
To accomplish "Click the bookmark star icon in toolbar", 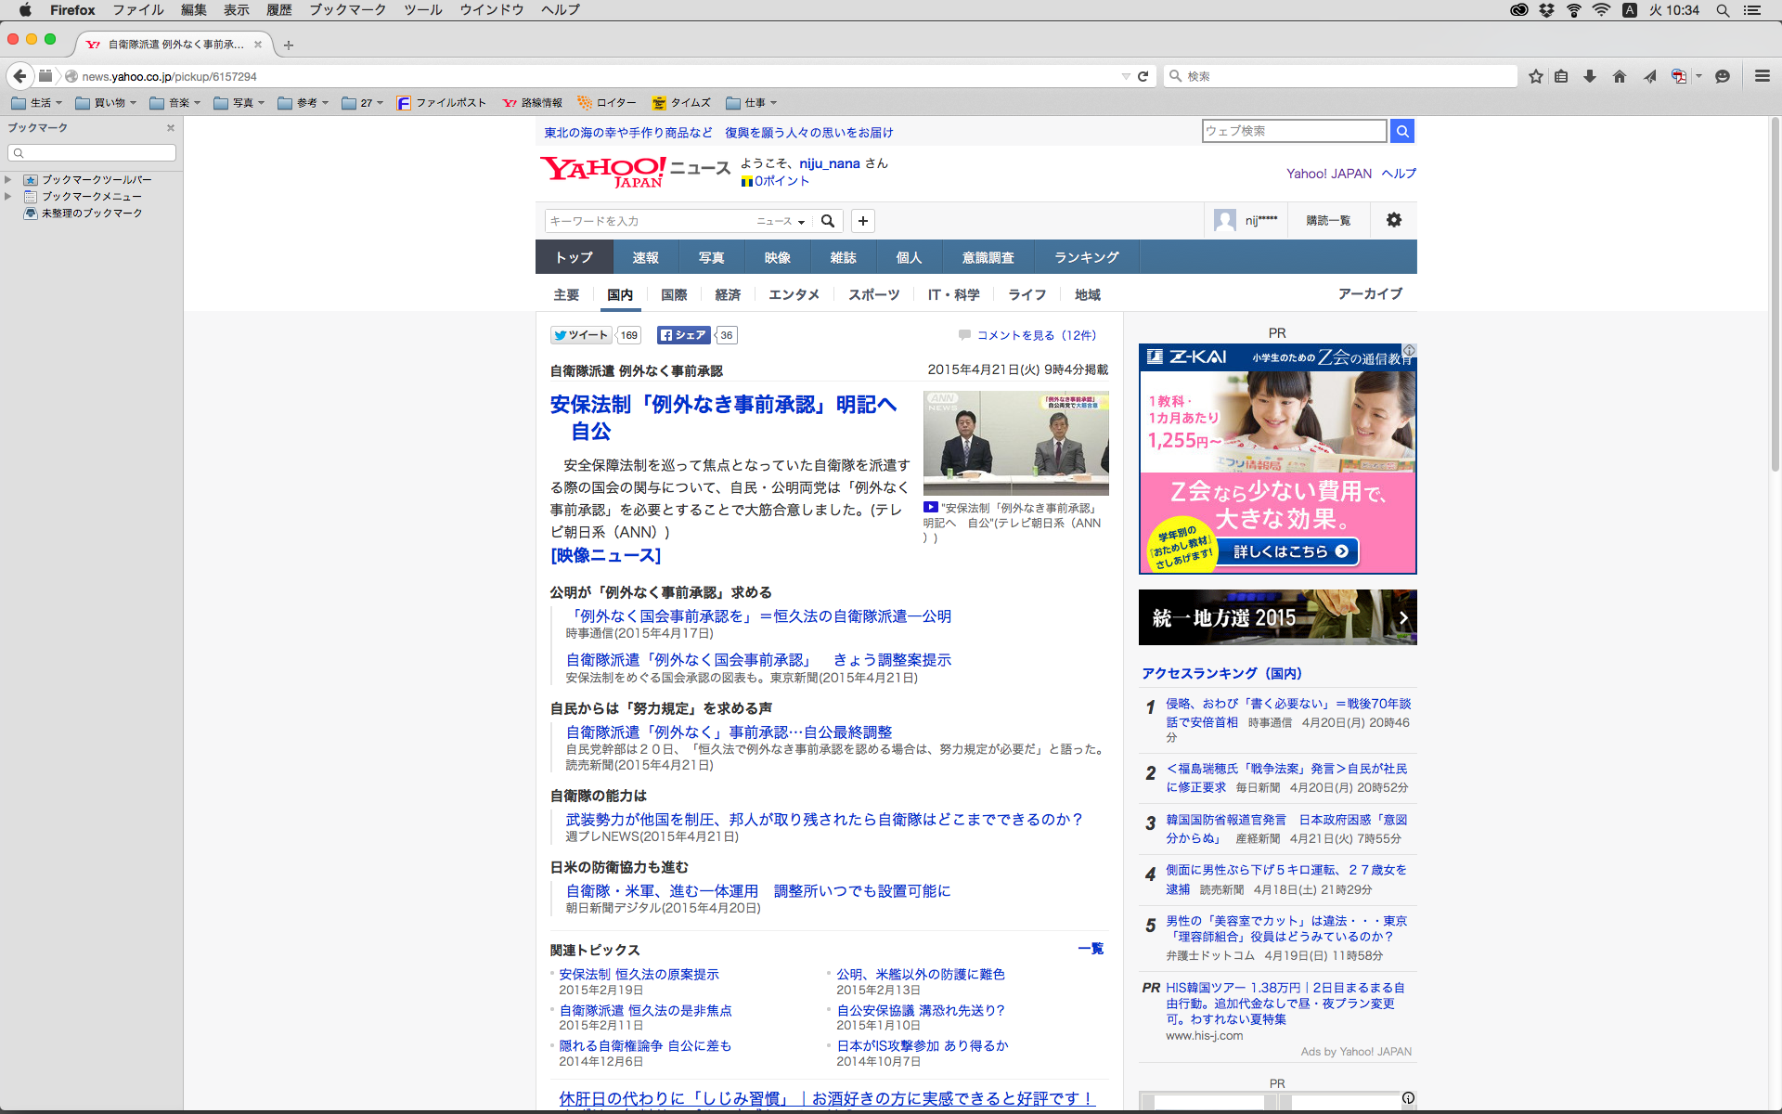I will click(1536, 76).
